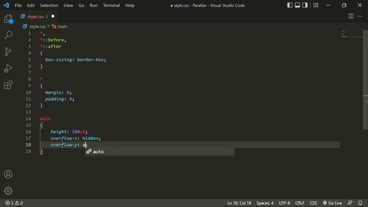368x207 pixels.
Task: Click the feedback icon in status bar
Action: click(x=350, y=203)
